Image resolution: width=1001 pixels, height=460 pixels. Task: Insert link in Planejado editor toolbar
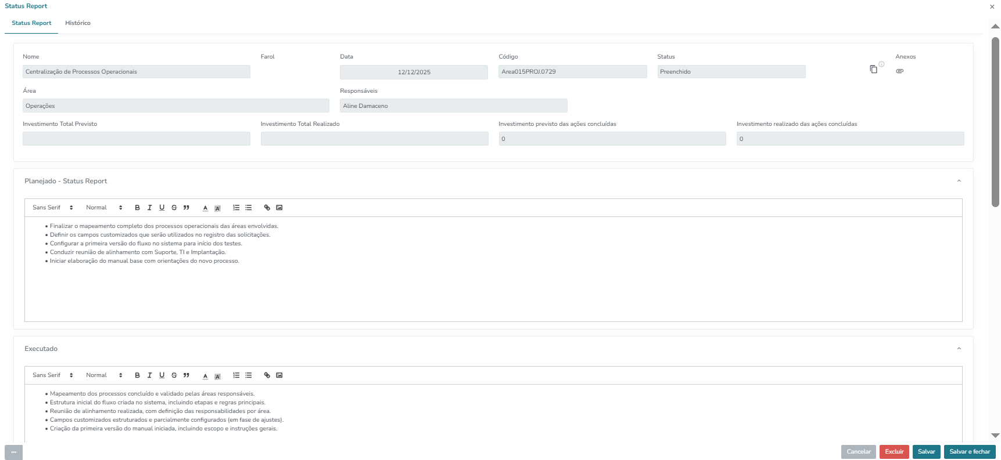point(267,208)
